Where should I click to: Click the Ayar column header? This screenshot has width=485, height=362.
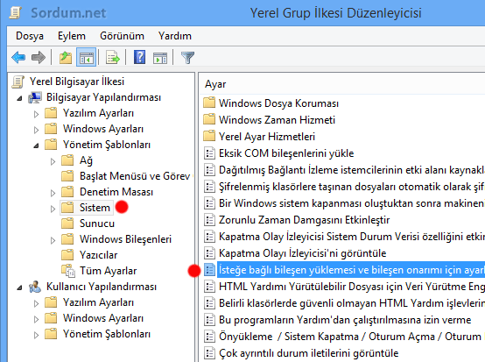215,84
